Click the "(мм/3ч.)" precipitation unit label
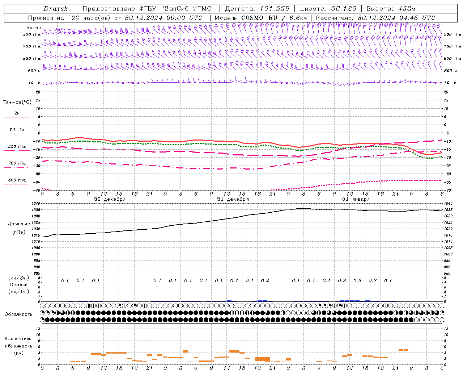Viewport: 463px width, 371px height. (19, 278)
